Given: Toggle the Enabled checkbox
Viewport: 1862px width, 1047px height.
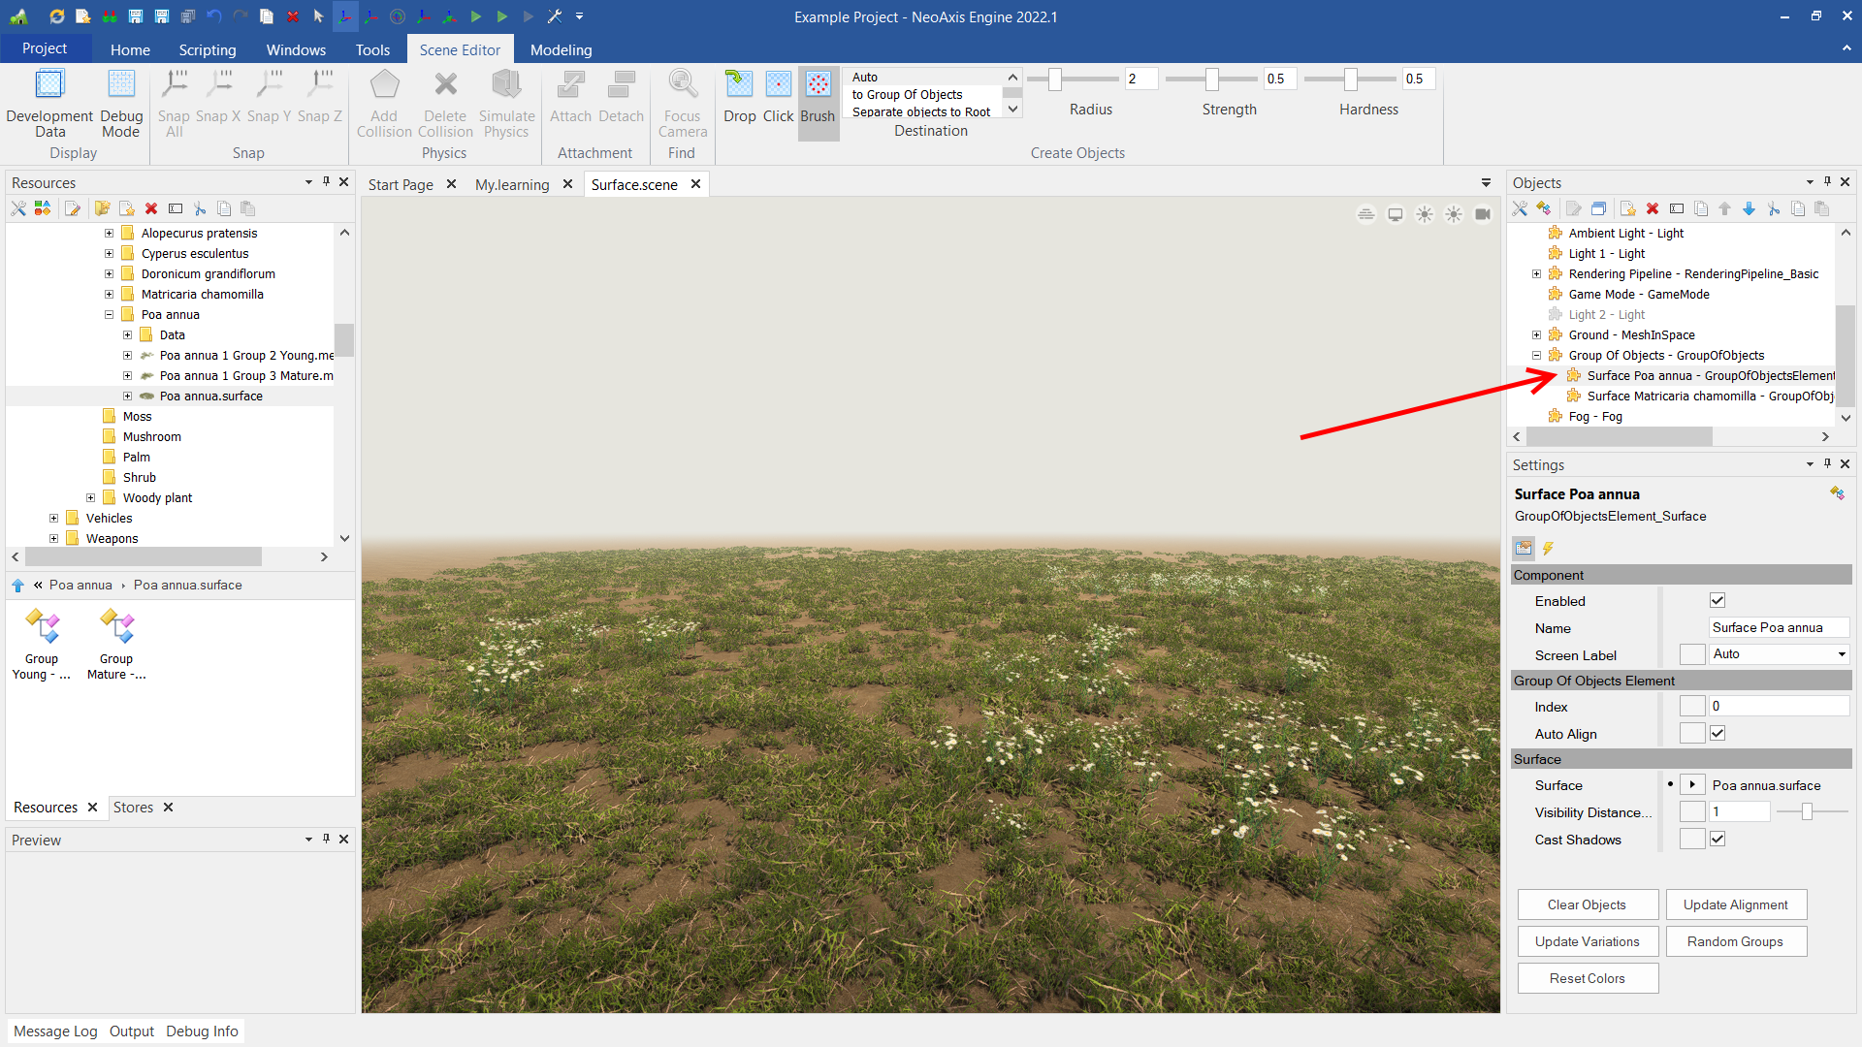Looking at the screenshot, I should tap(1718, 601).
